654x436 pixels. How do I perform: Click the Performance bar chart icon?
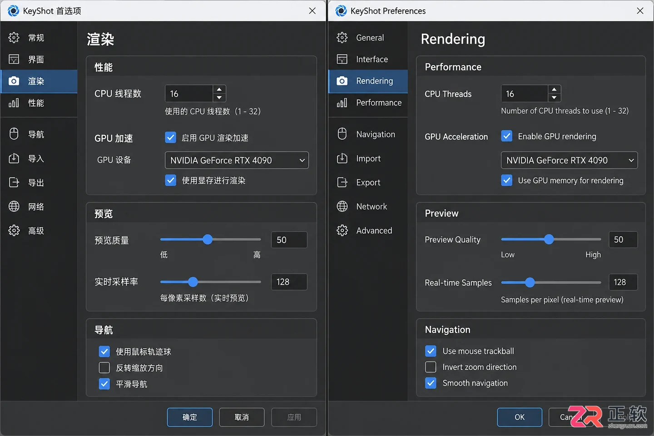click(x=342, y=103)
